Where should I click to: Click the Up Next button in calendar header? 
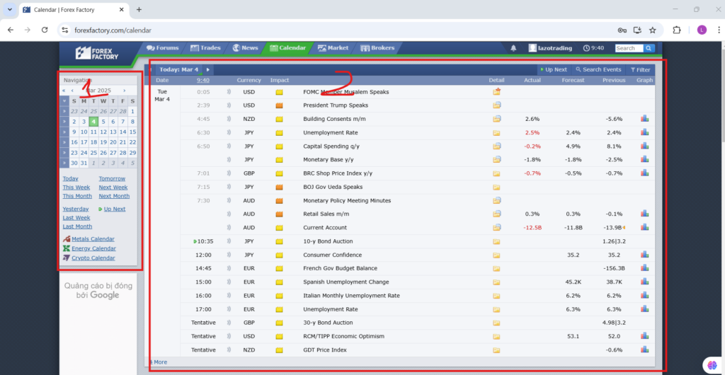click(x=554, y=70)
